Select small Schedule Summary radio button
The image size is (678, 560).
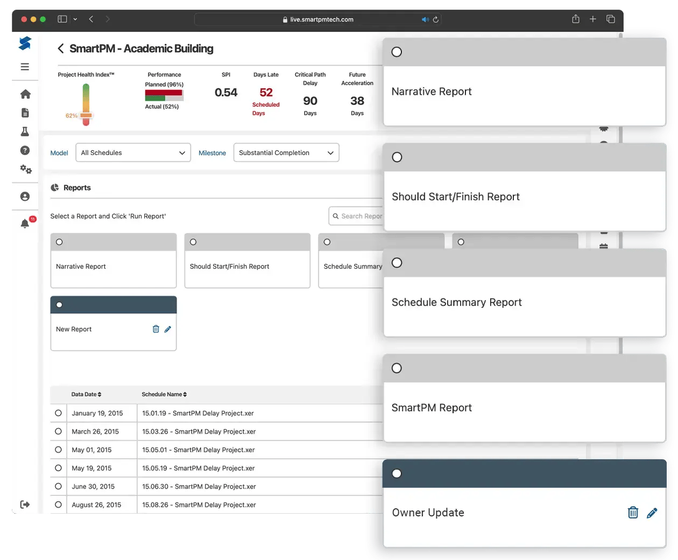pos(327,242)
